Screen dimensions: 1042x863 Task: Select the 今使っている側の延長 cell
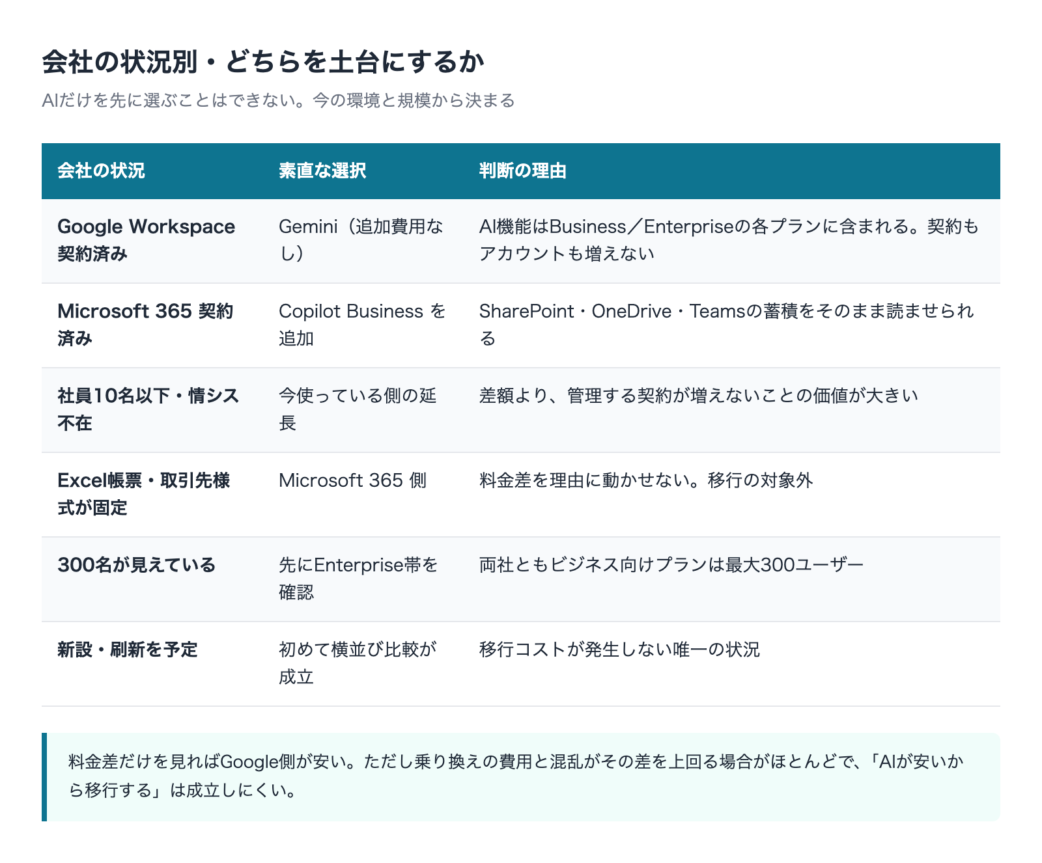(x=363, y=409)
